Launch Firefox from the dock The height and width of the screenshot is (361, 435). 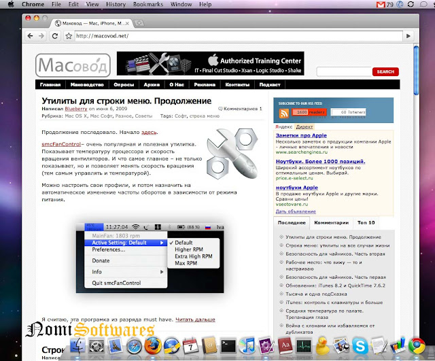[x=152, y=346]
